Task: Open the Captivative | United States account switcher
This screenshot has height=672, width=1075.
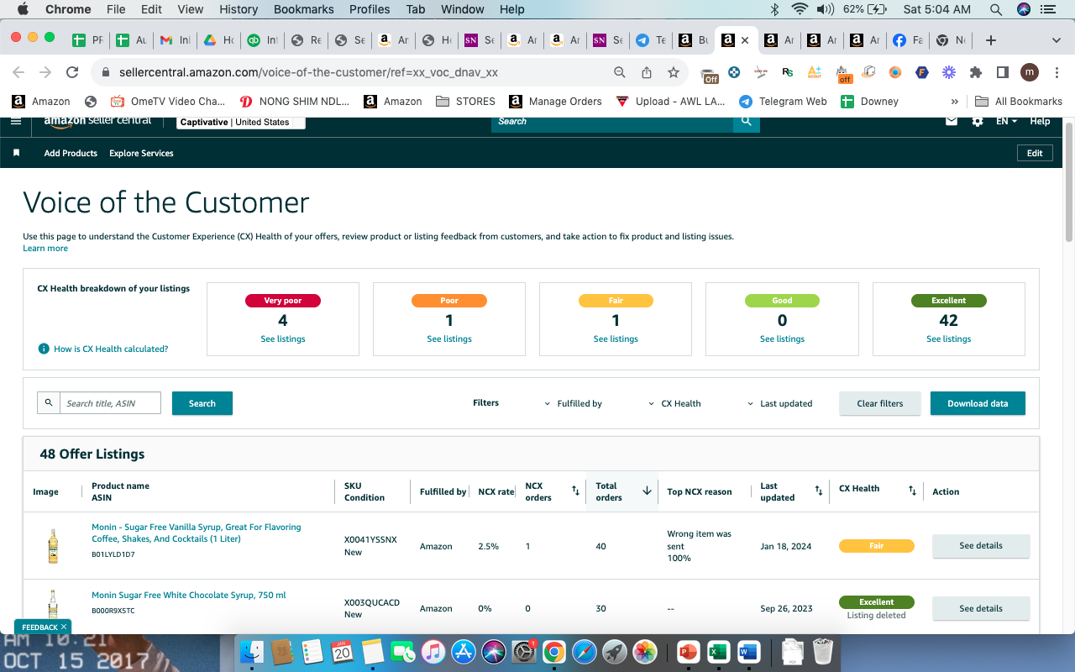Action: tap(242, 122)
